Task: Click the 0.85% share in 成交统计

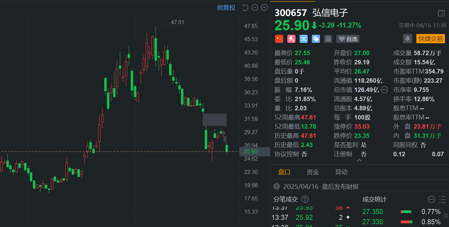Action: click(x=431, y=222)
